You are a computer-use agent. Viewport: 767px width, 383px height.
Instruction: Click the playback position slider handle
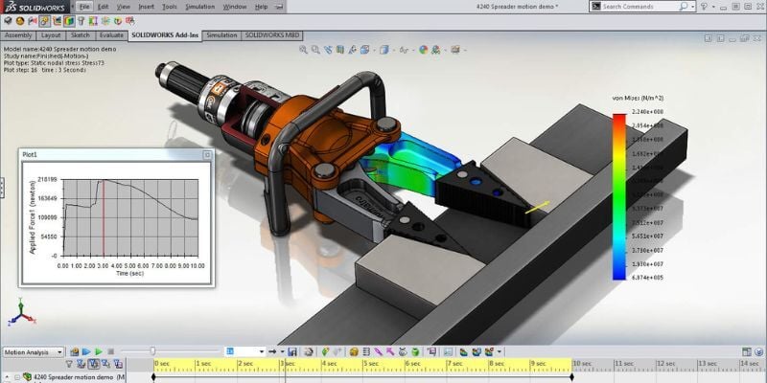coord(152,351)
